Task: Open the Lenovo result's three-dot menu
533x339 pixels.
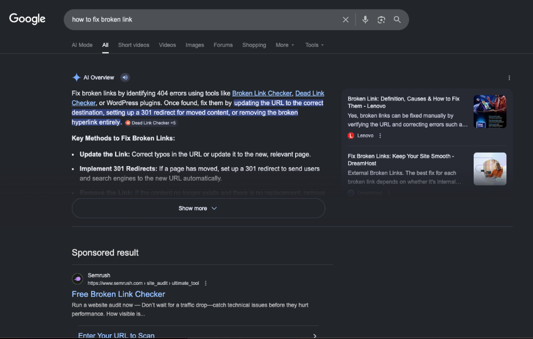Action: 380,135
